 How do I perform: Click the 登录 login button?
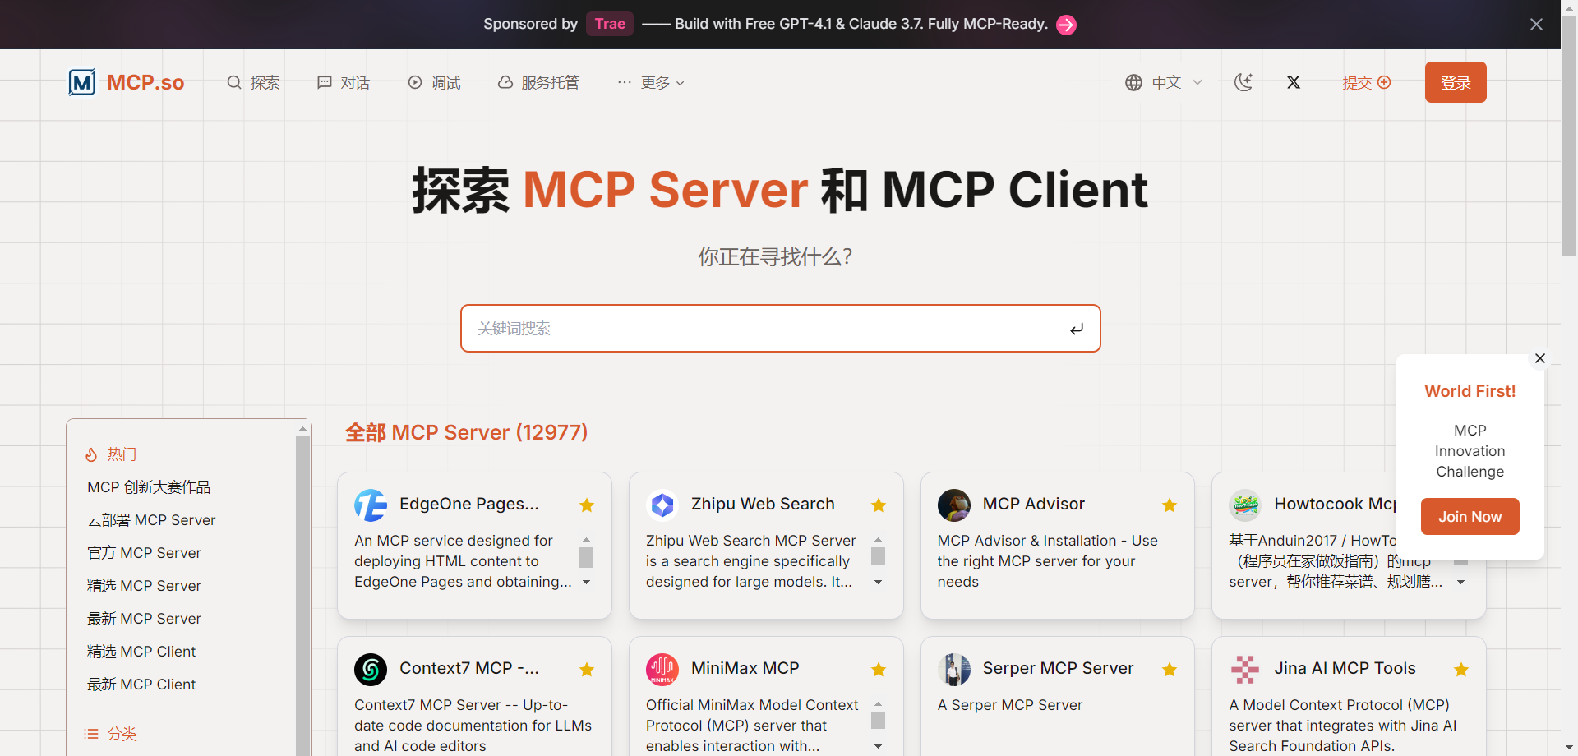(x=1456, y=82)
